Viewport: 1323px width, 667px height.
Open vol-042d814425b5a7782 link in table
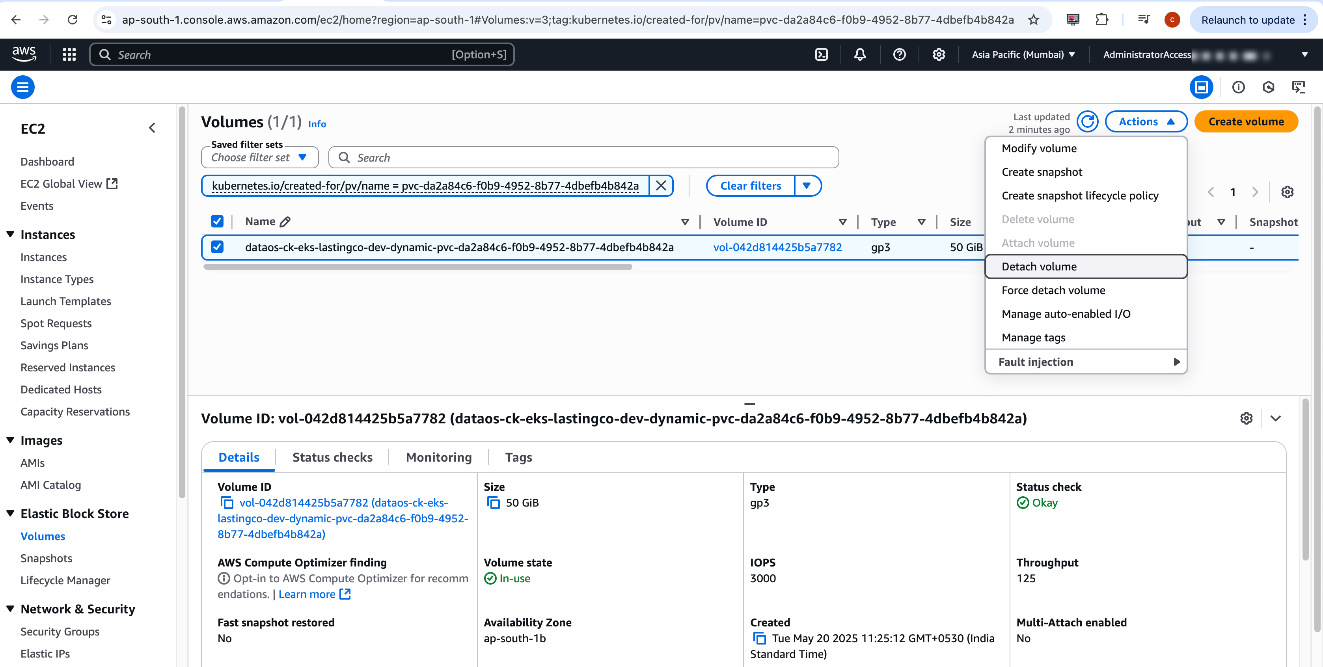777,247
